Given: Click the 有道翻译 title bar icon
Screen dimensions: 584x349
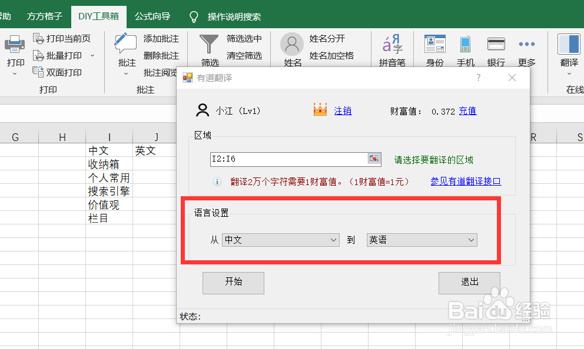Looking at the screenshot, I should pyautogui.click(x=187, y=78).
